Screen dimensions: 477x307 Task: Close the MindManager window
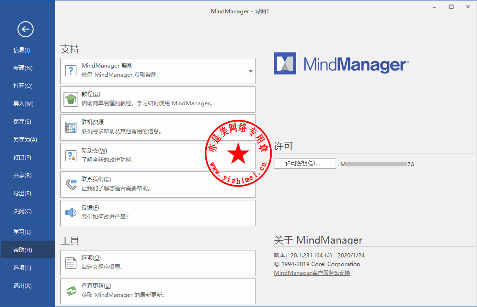click(468, 7)
